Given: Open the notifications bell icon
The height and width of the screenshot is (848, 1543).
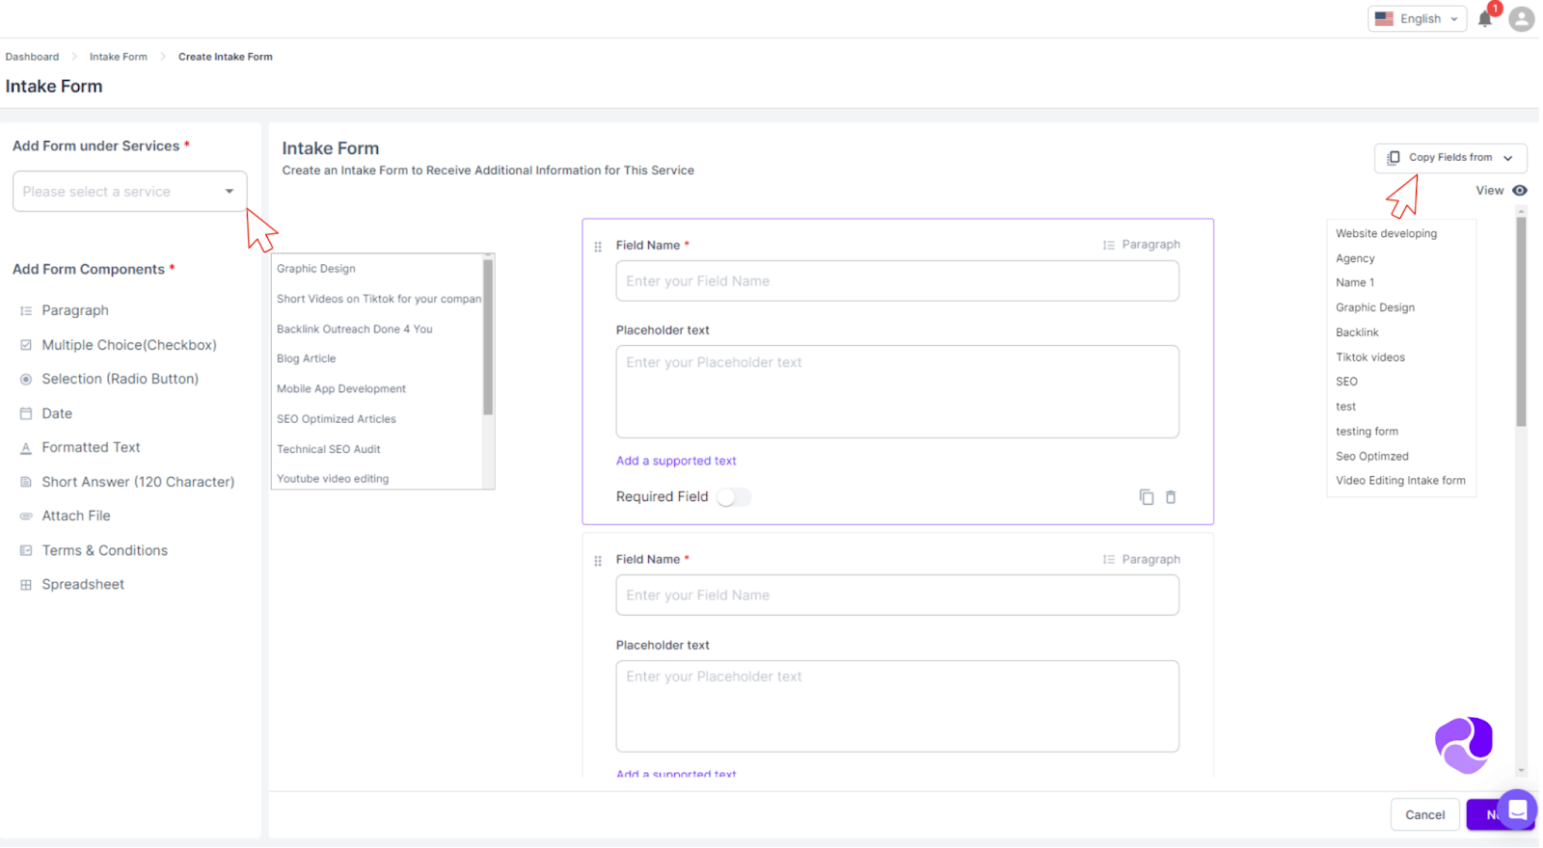Looking at the screenshot, I should pyautogui.click(x=1485, y=19).
